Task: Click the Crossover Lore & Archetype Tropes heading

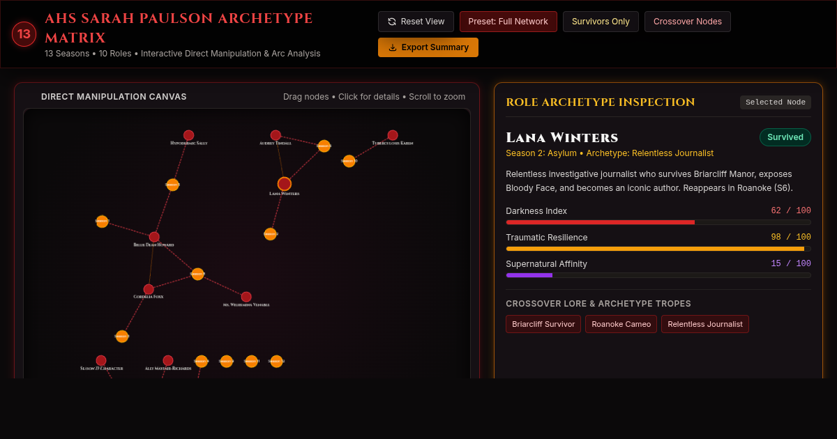Action: pos(598,304)
